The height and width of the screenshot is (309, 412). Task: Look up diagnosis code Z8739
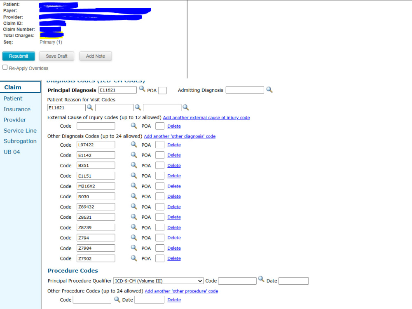pyautogui.click(x=134, y=227)
